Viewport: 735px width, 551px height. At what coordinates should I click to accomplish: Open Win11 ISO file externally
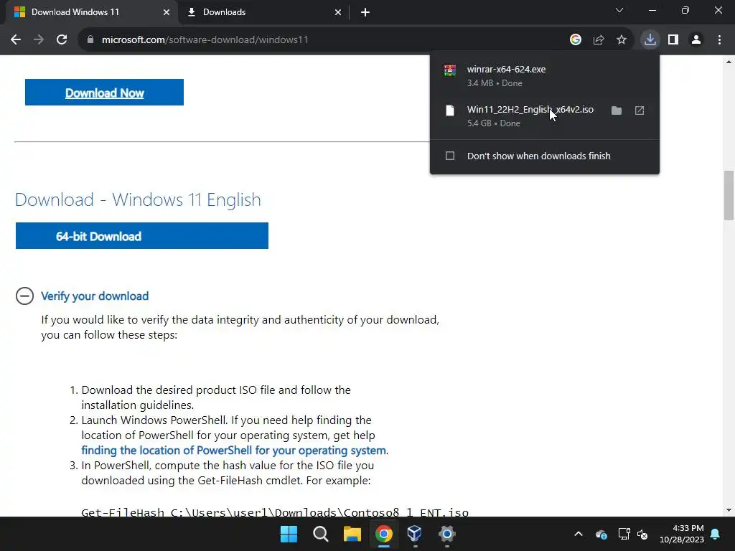[x=640, y=110]
